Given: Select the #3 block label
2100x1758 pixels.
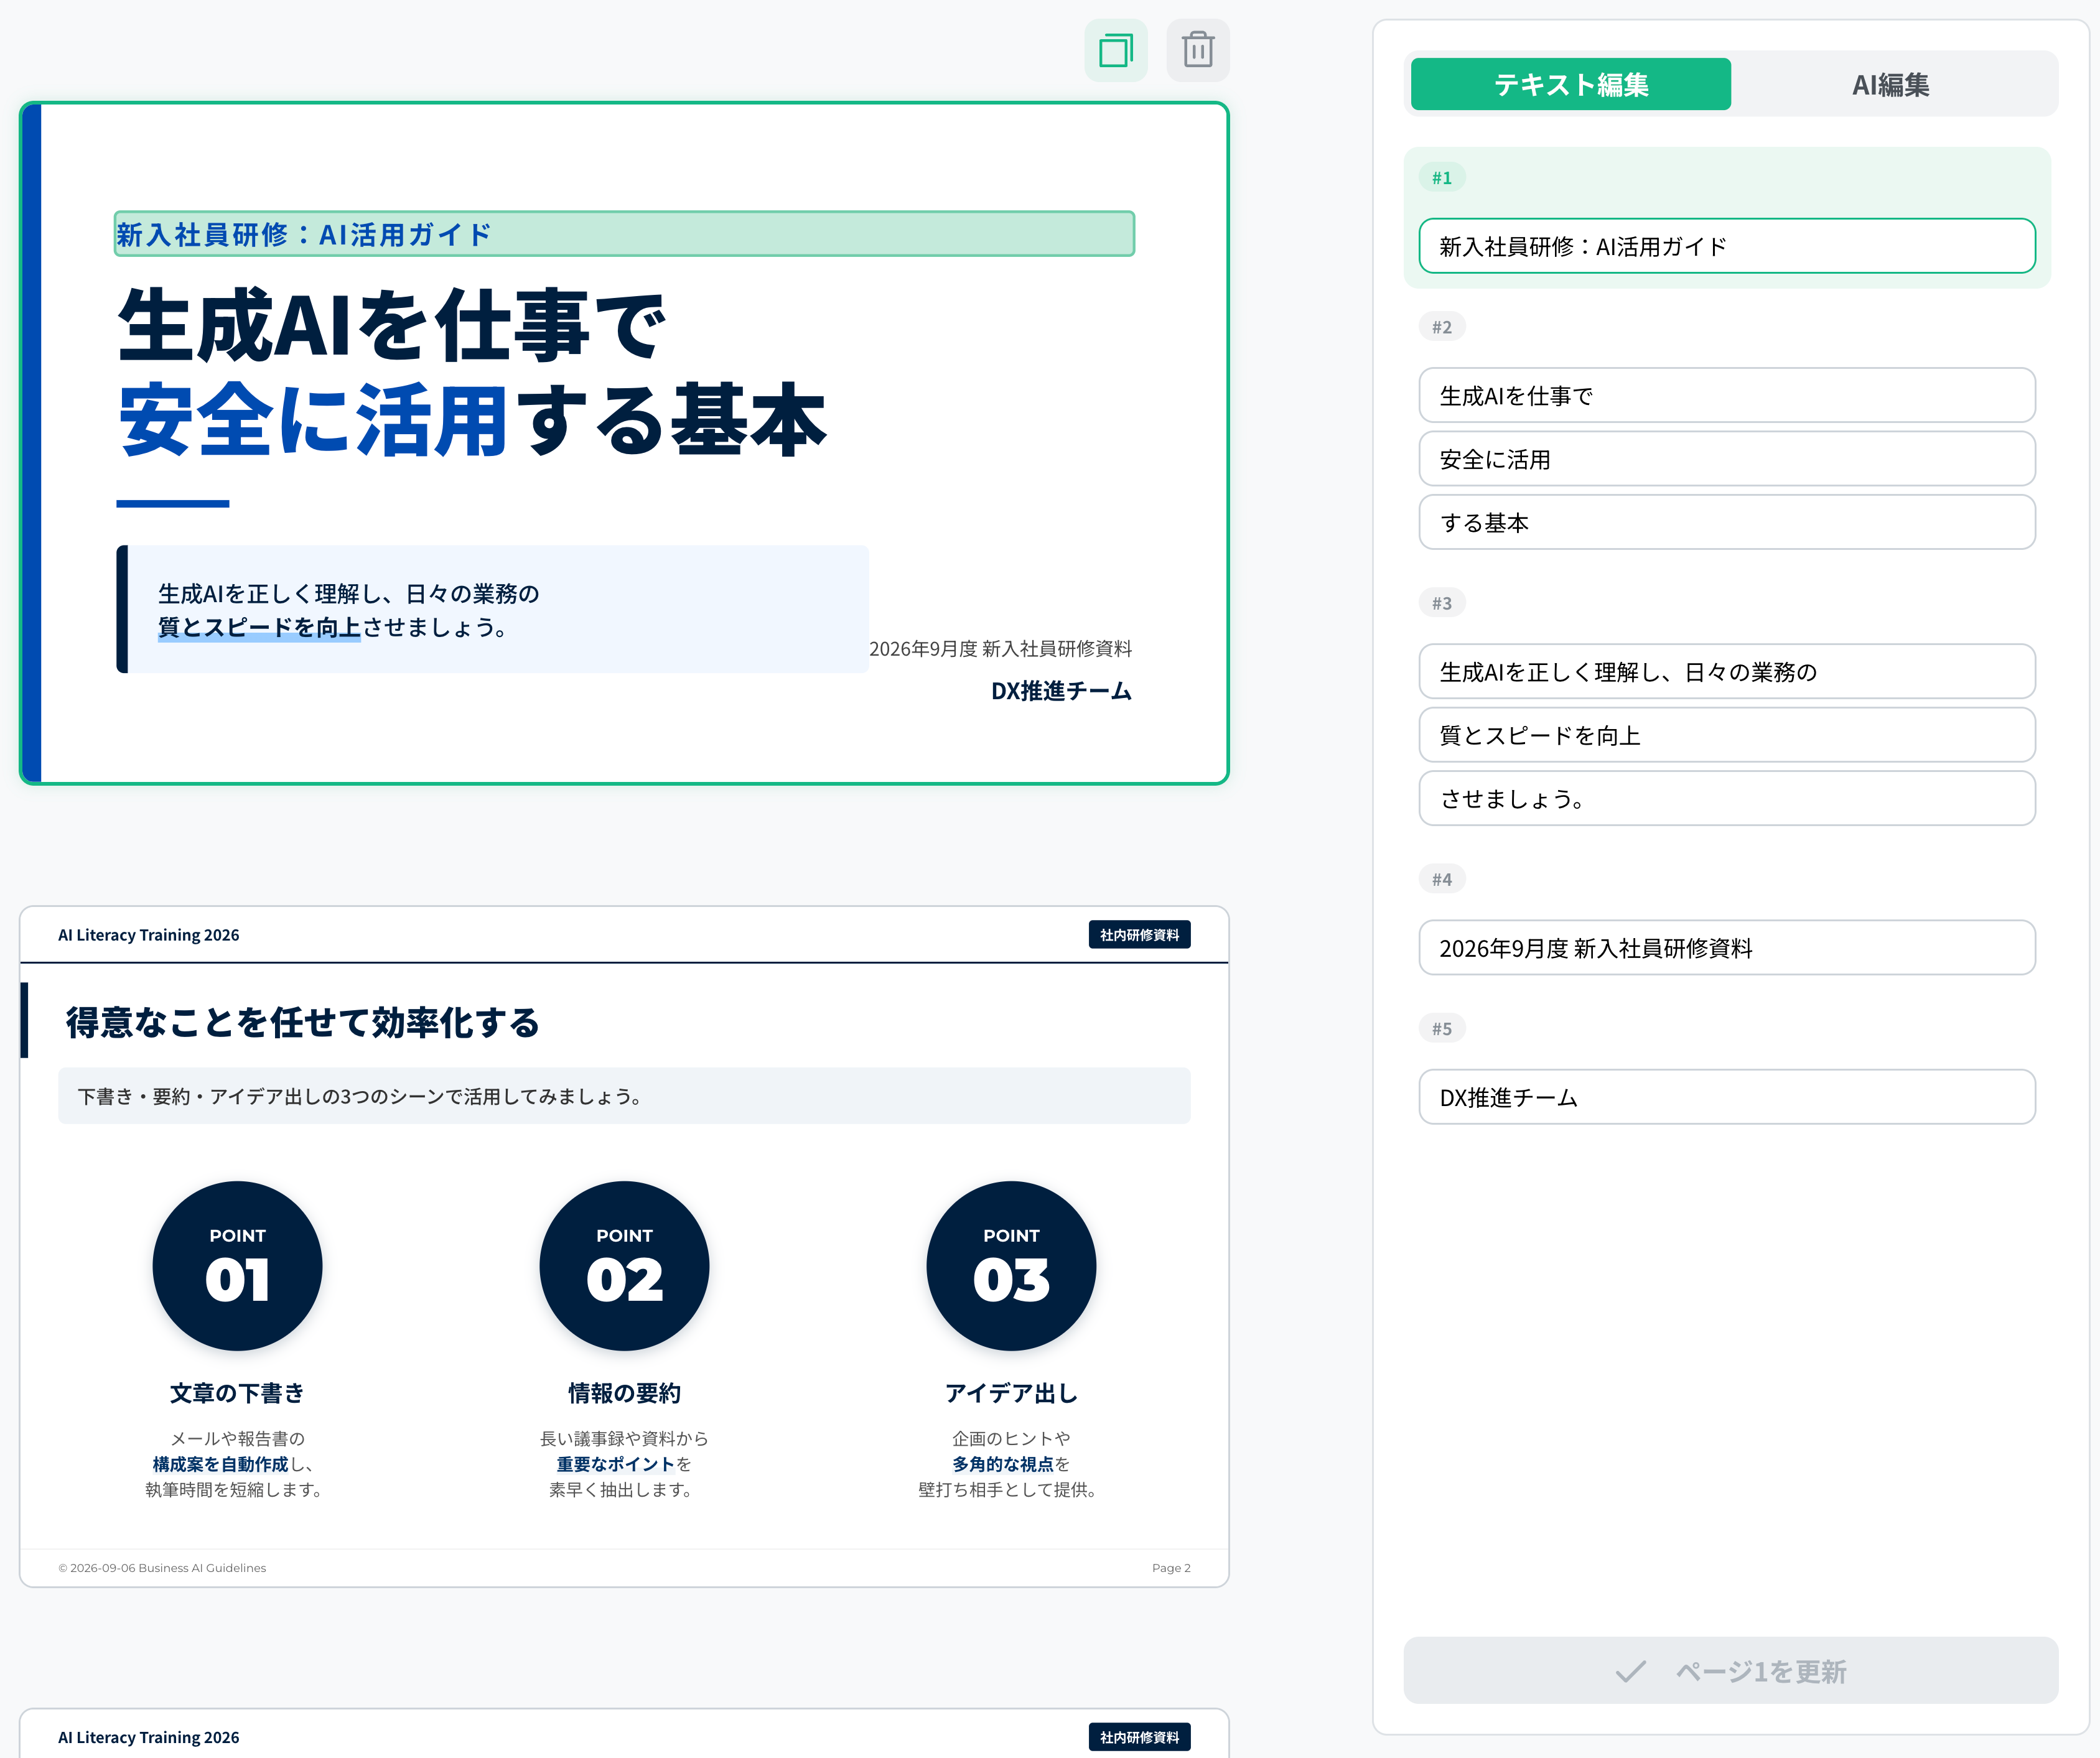Looking at the screenshot, I should tap(1442, 603).
